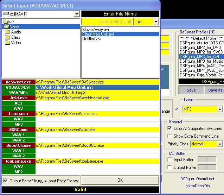Open the Priority Class Normal dropdown
Viewport: 224px width, 195px height.
pyautogui.click(x=220, y=144)
